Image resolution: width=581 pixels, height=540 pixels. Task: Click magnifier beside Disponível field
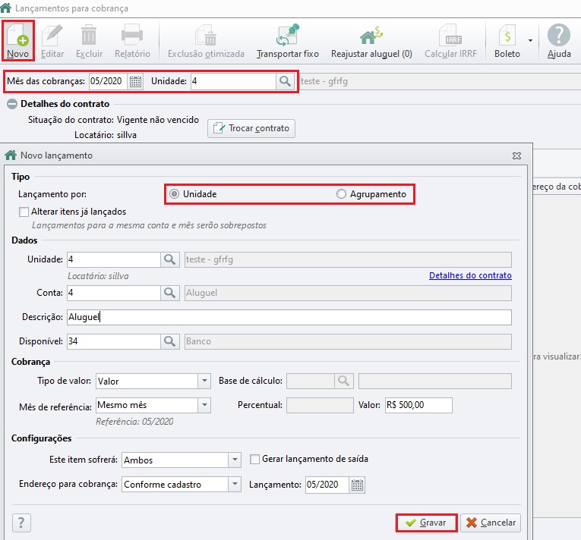click(x=169, y=341)
